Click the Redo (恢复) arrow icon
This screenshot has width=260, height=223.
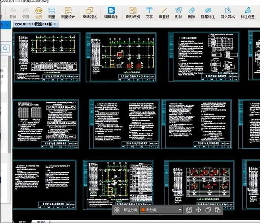(x=26, y=10)
